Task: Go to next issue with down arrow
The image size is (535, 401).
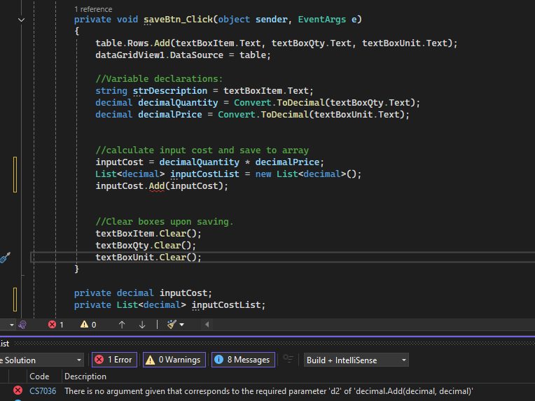Action: pyautogui.click(x=142, y=325)
